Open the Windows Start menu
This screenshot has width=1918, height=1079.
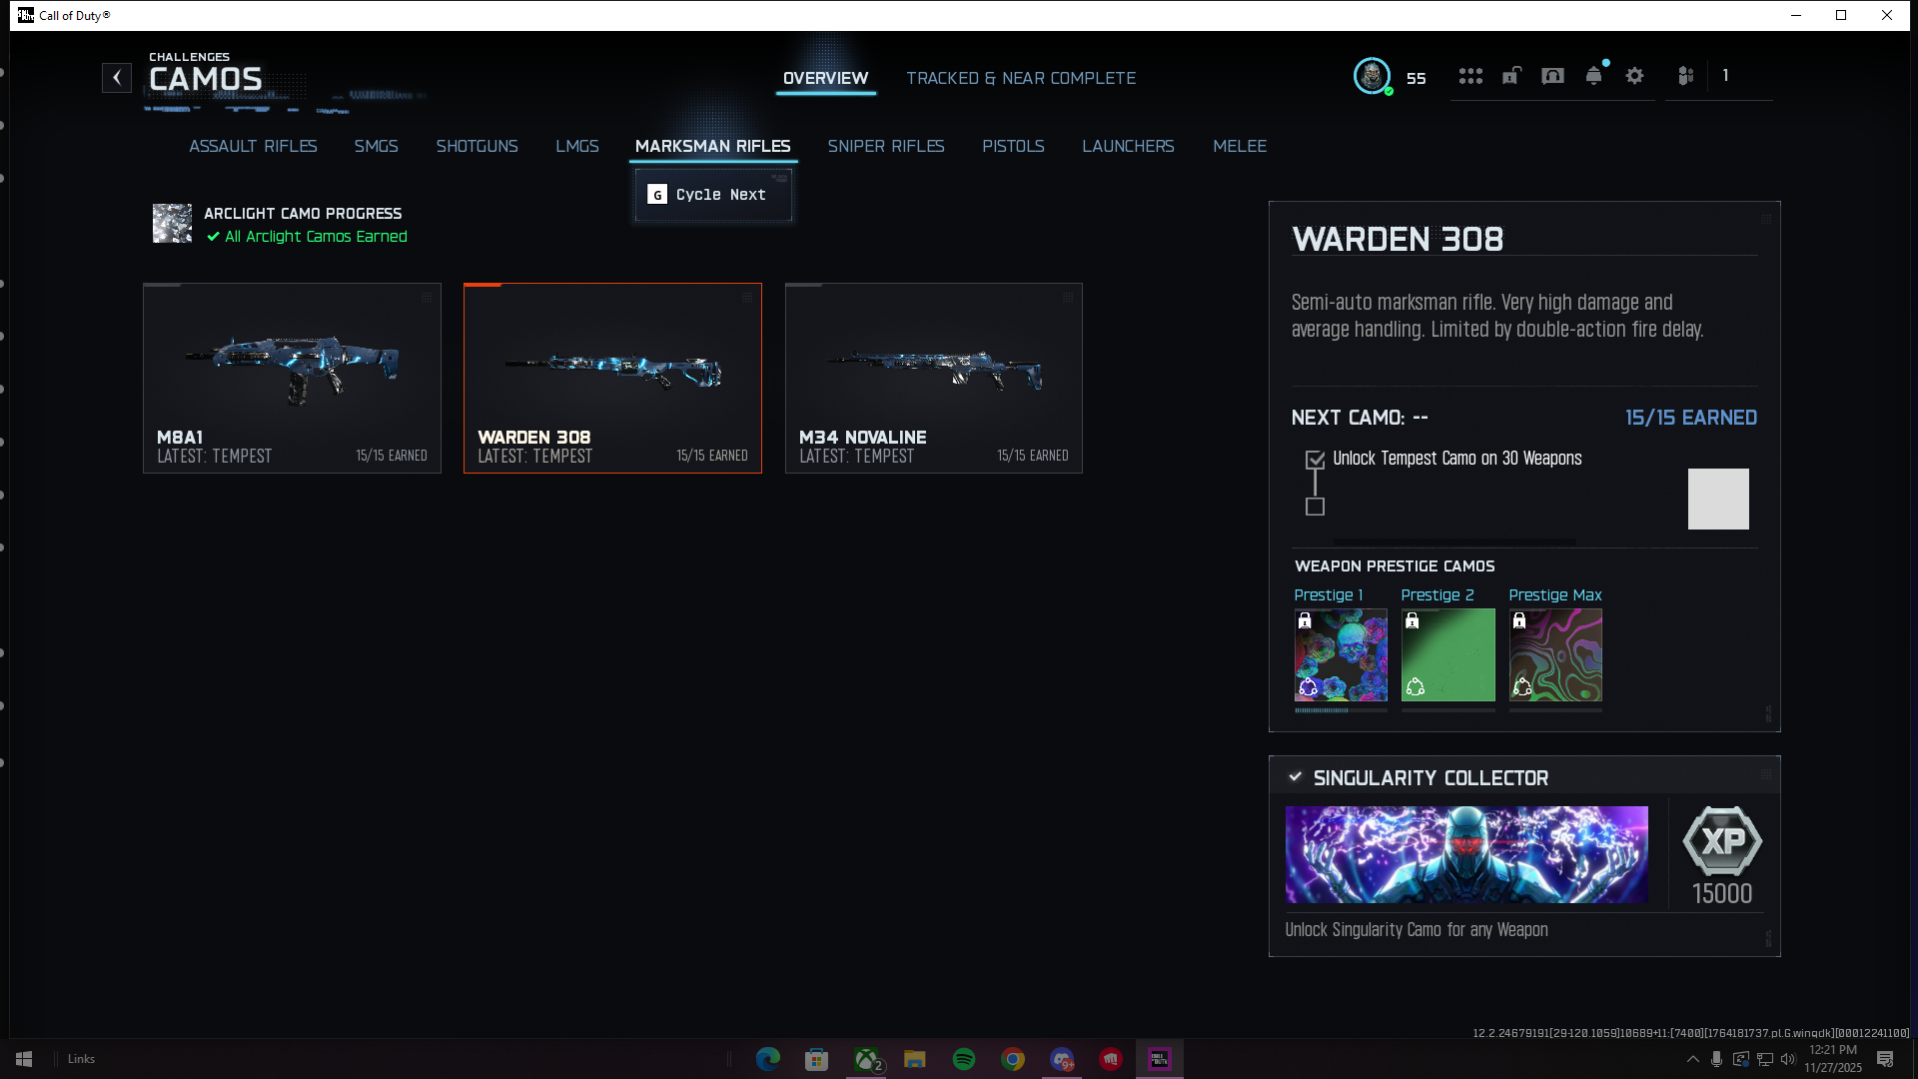point(24,1059)
